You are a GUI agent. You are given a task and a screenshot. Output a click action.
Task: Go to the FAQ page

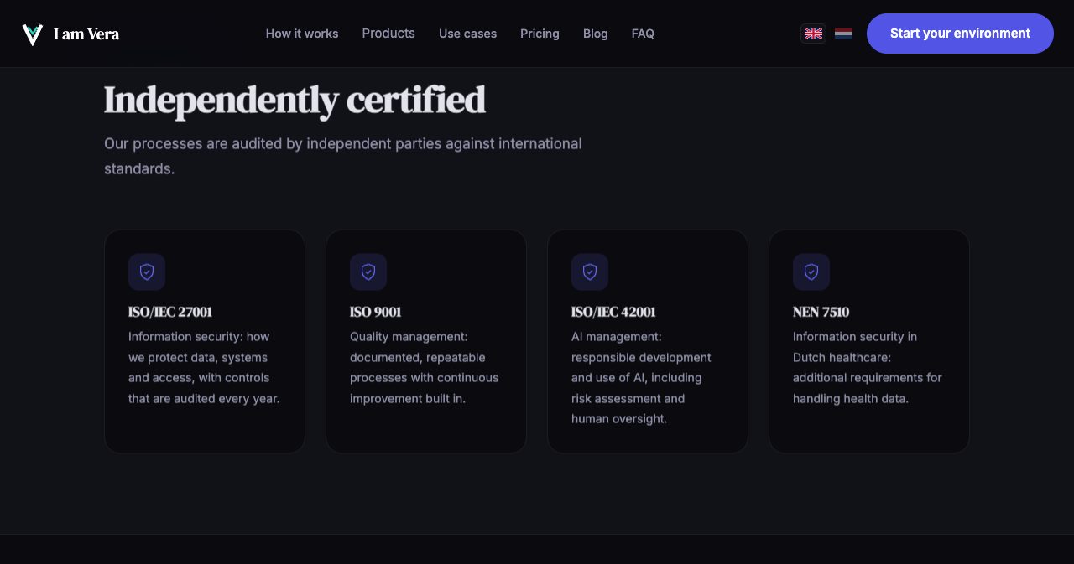pos(643,34)
